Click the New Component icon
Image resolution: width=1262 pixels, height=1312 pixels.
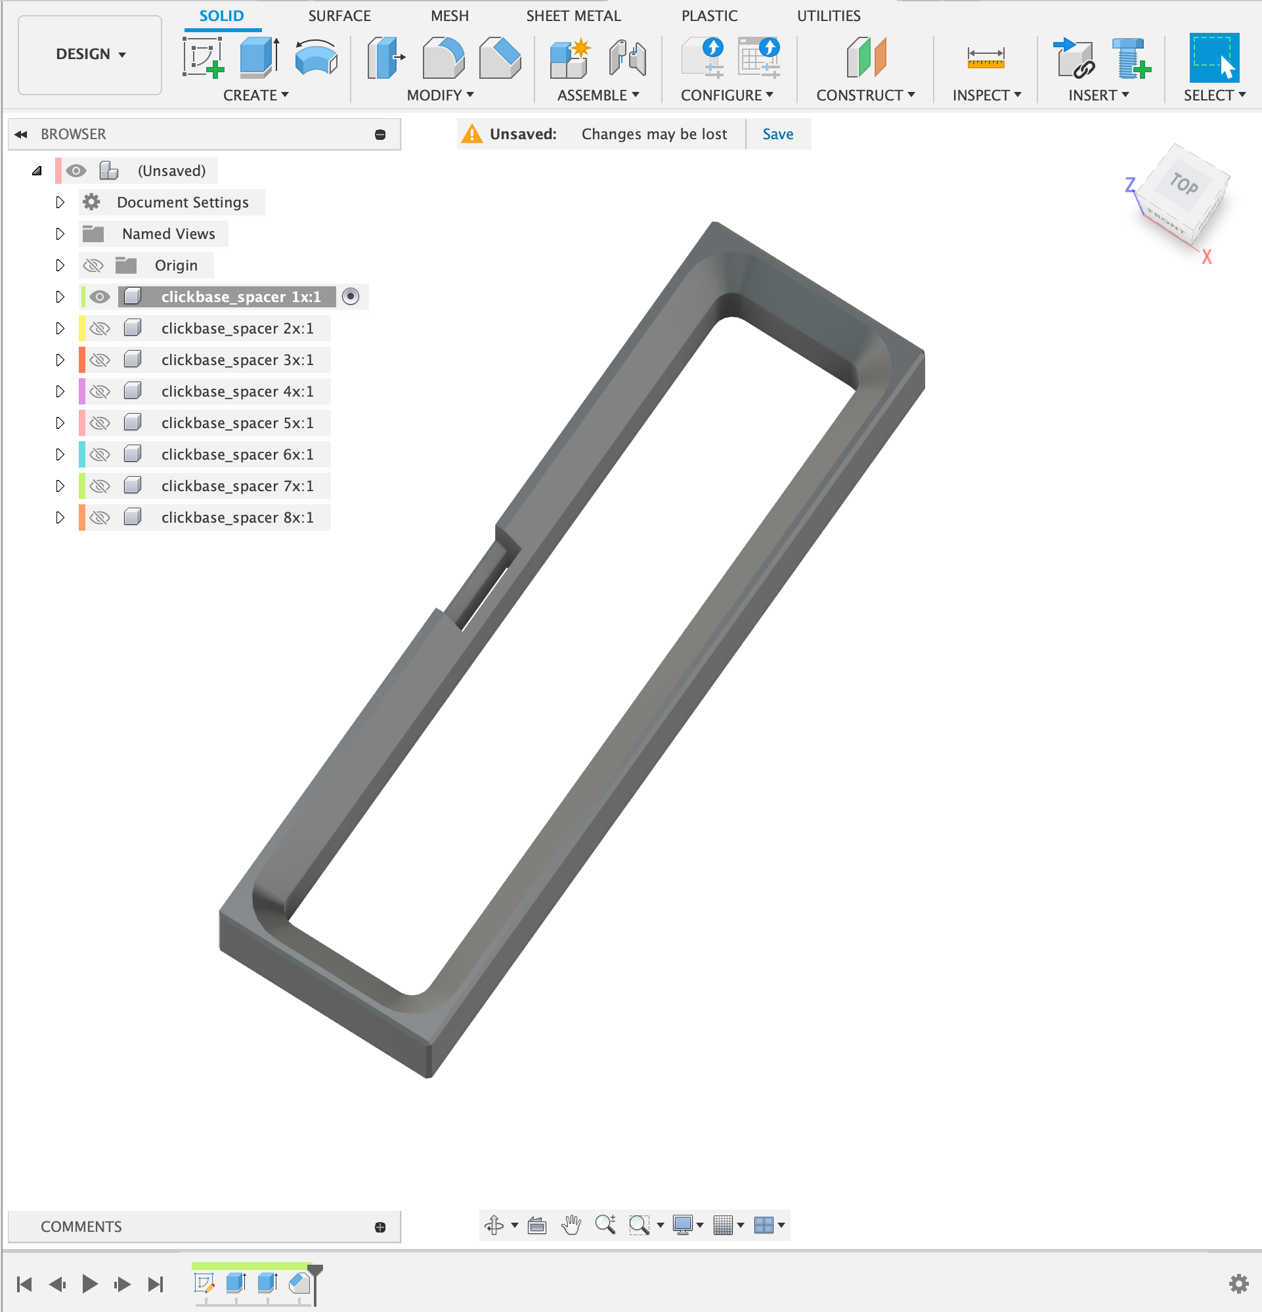(x=571, y=58)
